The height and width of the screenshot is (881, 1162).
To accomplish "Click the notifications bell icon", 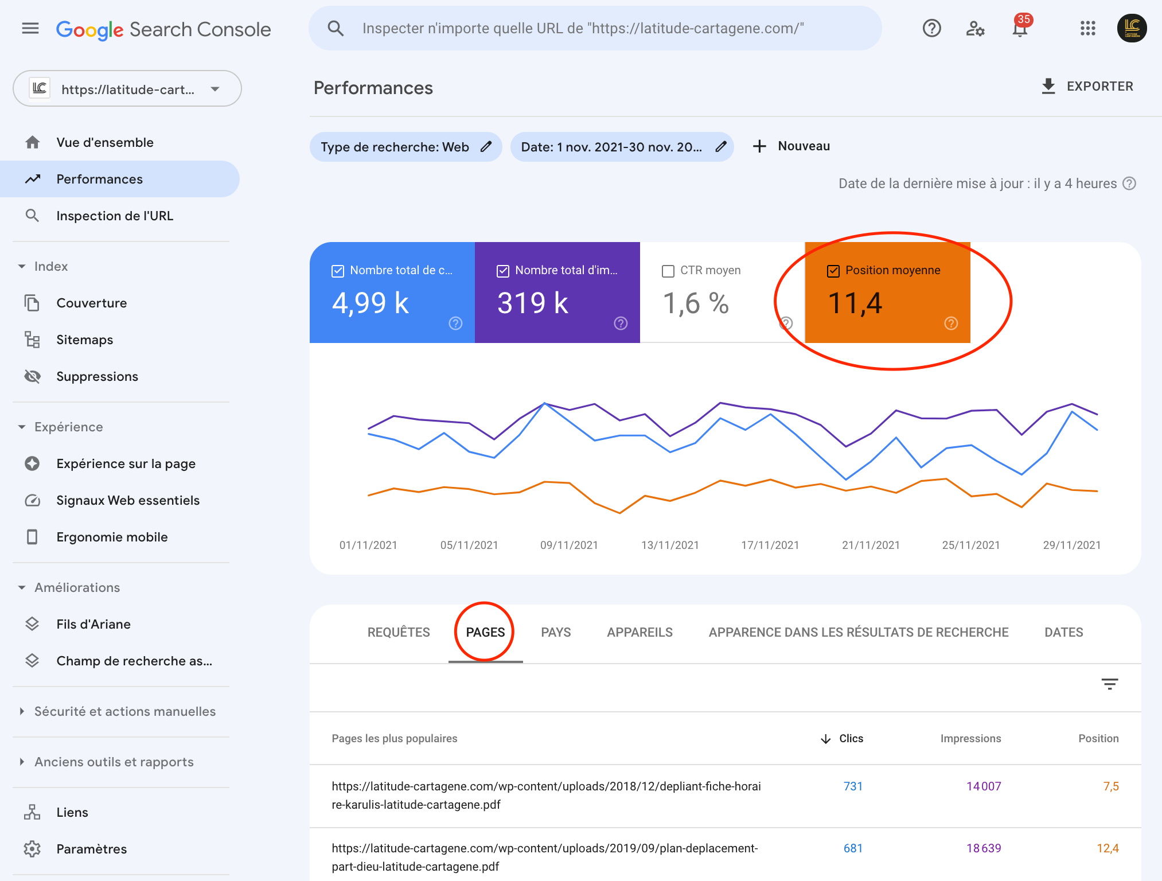I will pyautogui.click(x=1019, y=29).
